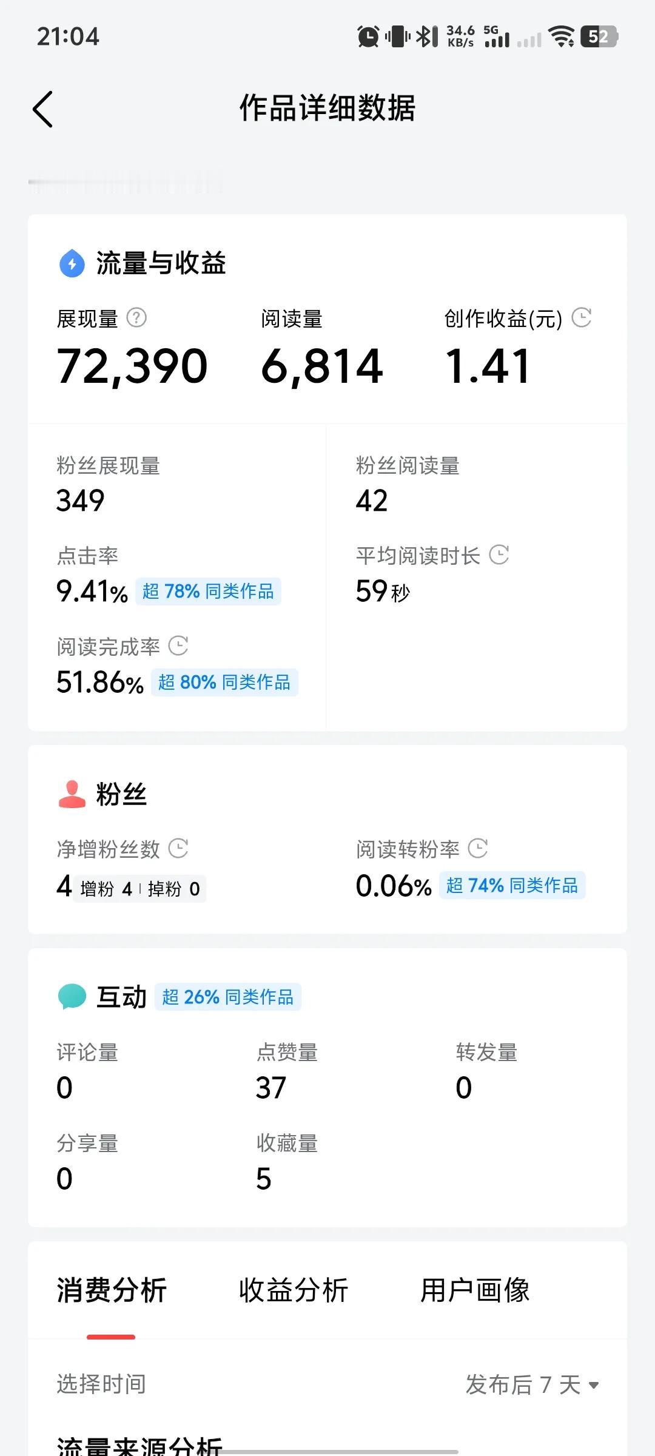Tap the 超 26% 同类作品 badge
Image resolution: width=655 pixels, height=1456 pixels.
tap(228, 997)
